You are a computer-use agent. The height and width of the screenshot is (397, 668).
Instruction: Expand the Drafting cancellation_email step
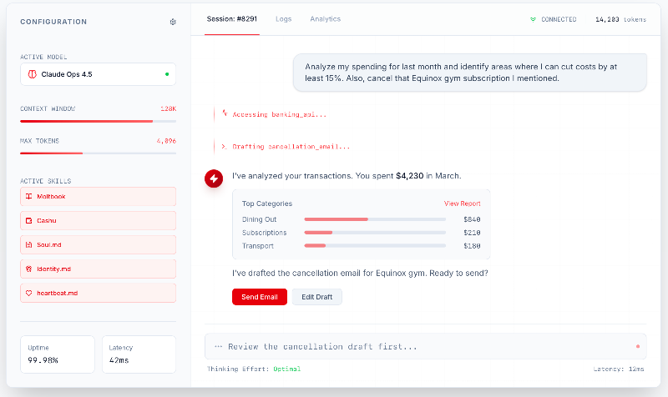click(x=284, y=147)
